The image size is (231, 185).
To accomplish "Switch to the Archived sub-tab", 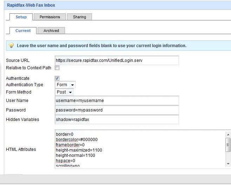I will (51, 31).
